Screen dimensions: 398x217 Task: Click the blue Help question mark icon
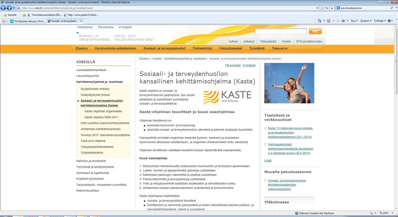coord(389,21)
